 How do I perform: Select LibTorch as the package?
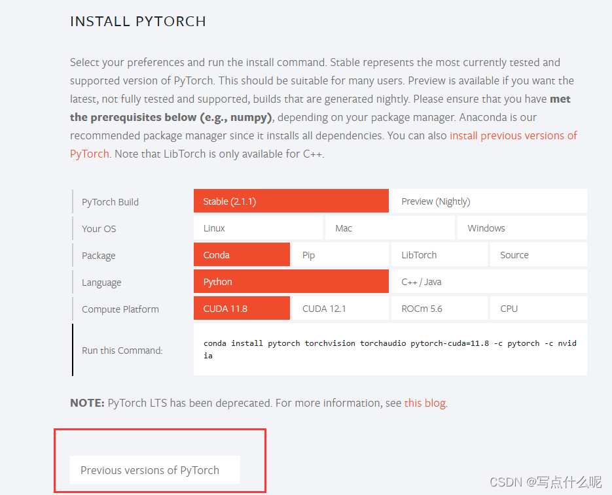(x=439, y=254)
